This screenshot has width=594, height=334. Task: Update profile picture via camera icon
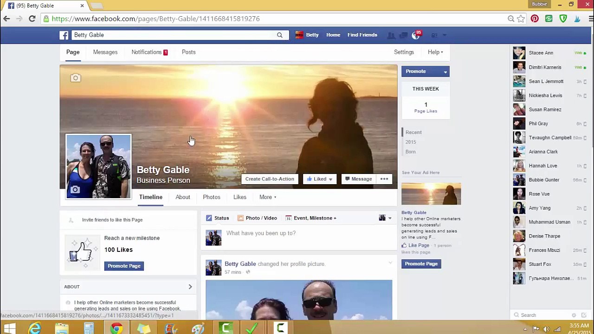point(75,189)
